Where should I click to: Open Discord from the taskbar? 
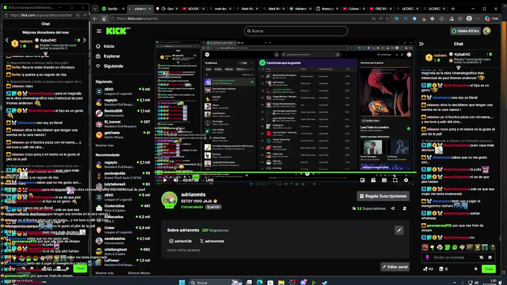tap(303, 283)
